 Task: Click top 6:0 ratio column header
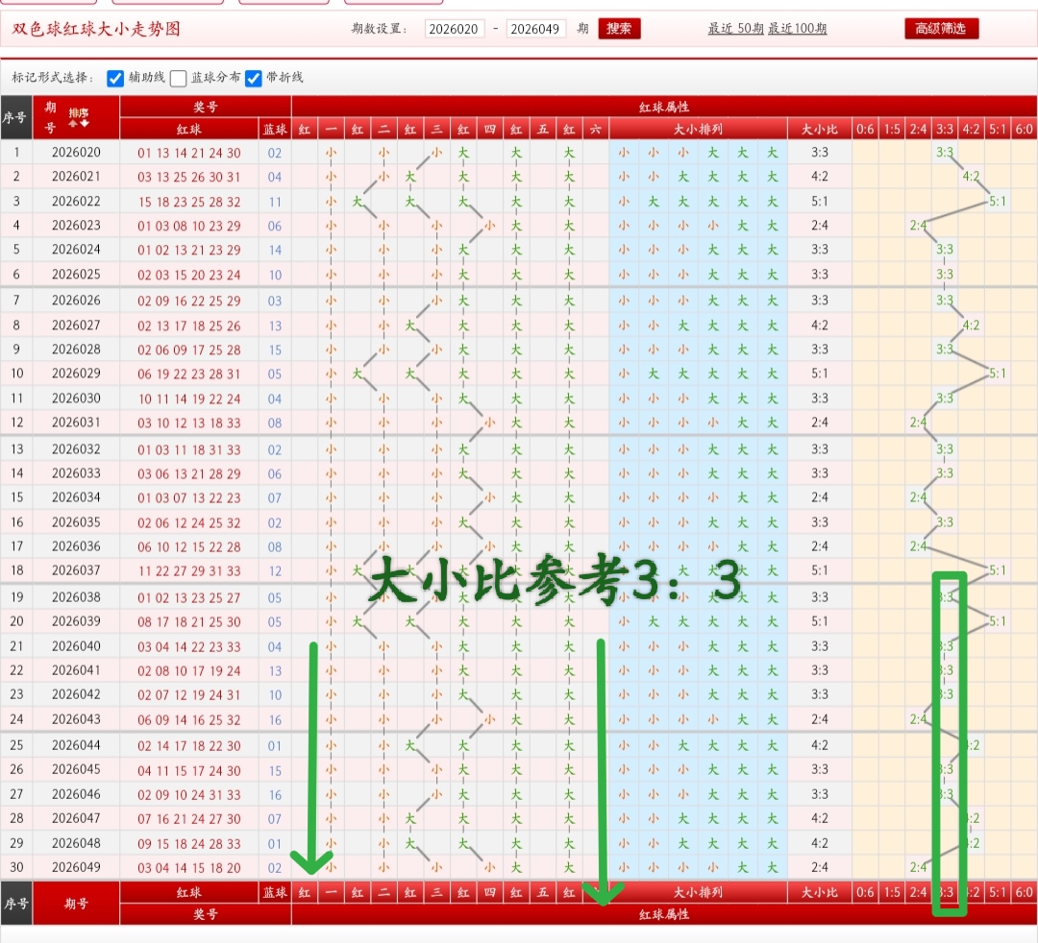click(1025, 129)
